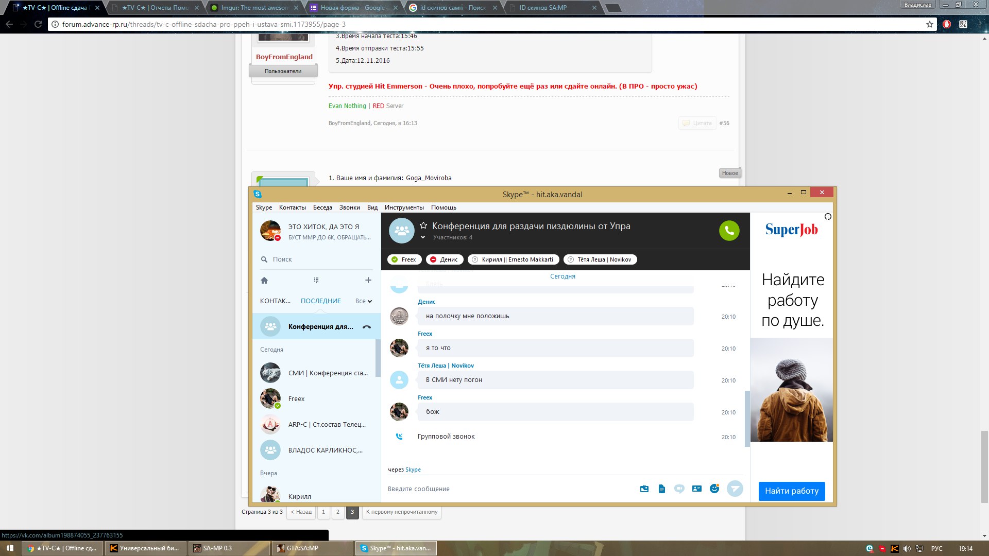Viewport: 989px width, 556px height.
Task: Toggle favorite star for the conference
Action: [423, 225]
